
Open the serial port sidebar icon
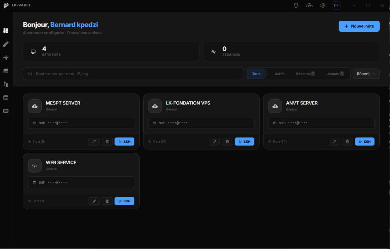(x=5, y=111)
